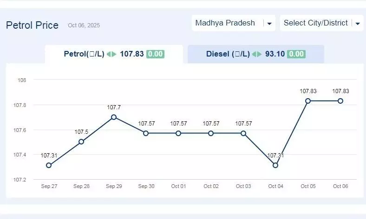This screenshot has width=366, height=219.
Task: Click the green arrows icon beside Petrol
Action: click(x=111, y=54)
